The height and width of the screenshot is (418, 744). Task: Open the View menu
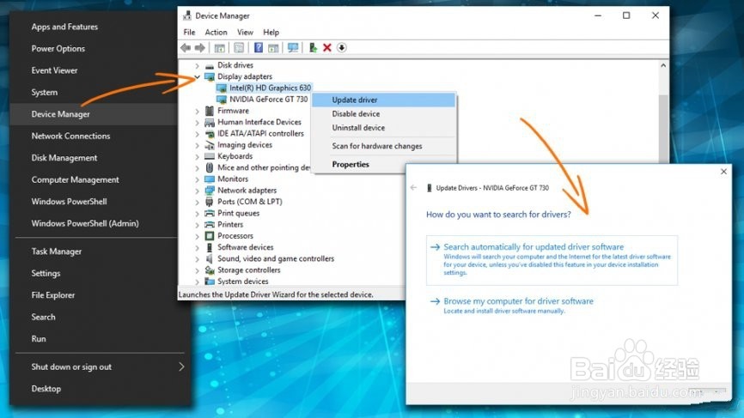[x=245, y=33]
